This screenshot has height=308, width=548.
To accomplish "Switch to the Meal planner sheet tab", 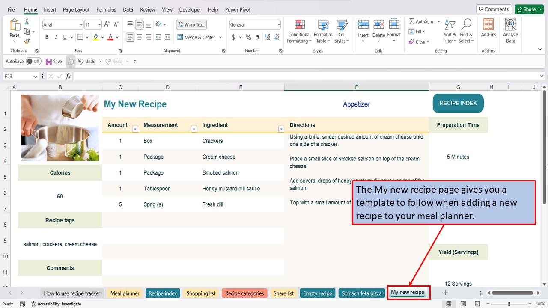I will coord(125,293).
